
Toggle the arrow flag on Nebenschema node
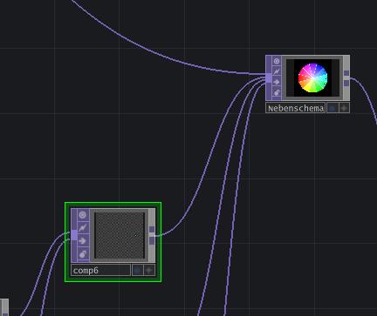coord(277,82)
